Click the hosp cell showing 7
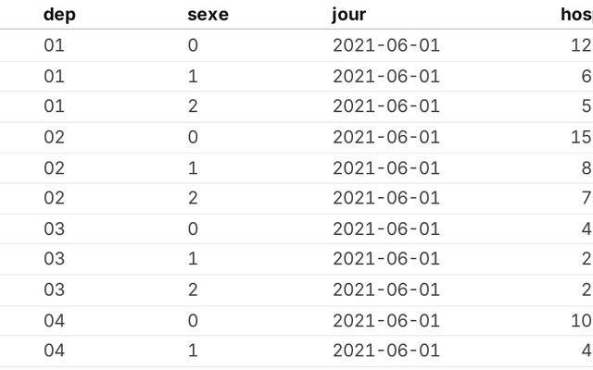Image resolution: width=593 pixels, height=370 pixels. (x=586, y=198)
